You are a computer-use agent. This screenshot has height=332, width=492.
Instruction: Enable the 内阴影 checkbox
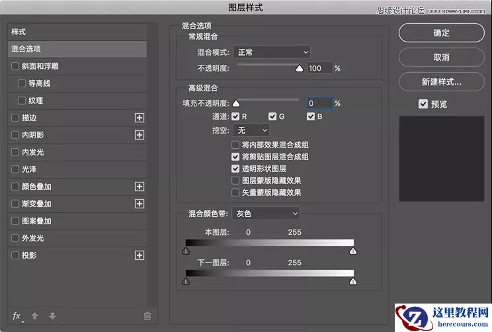15,135
